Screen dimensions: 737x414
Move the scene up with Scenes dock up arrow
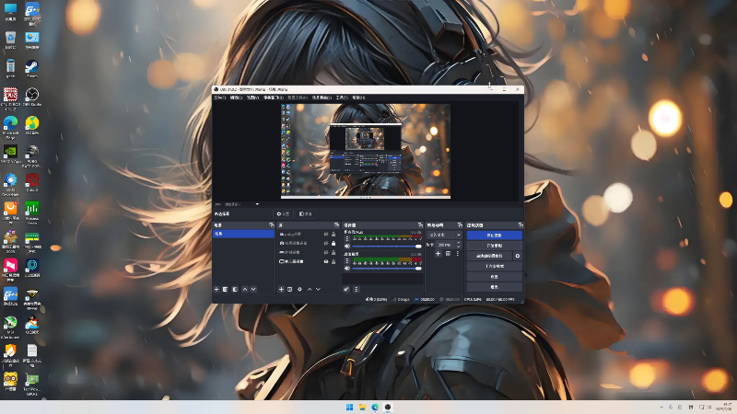pos(245,290)
